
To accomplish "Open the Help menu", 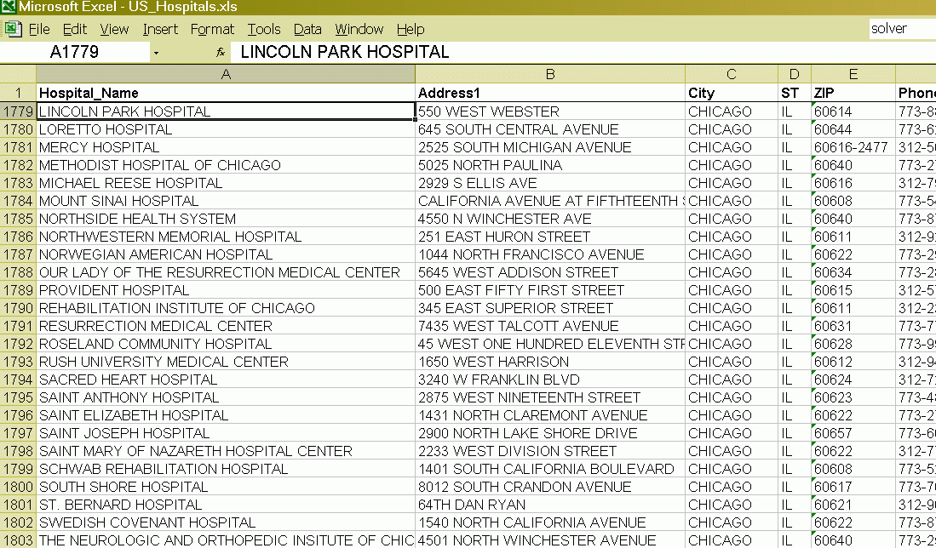I will [410, 28].
